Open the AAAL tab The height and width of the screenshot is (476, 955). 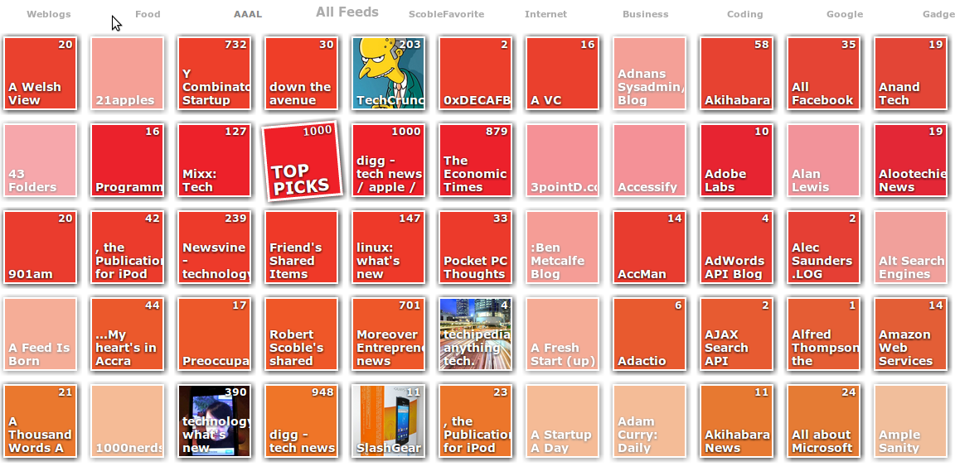pos(247,14)
